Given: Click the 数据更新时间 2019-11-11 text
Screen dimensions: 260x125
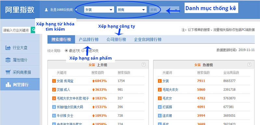Looking at the screenshot, I should tap(235, 50).
